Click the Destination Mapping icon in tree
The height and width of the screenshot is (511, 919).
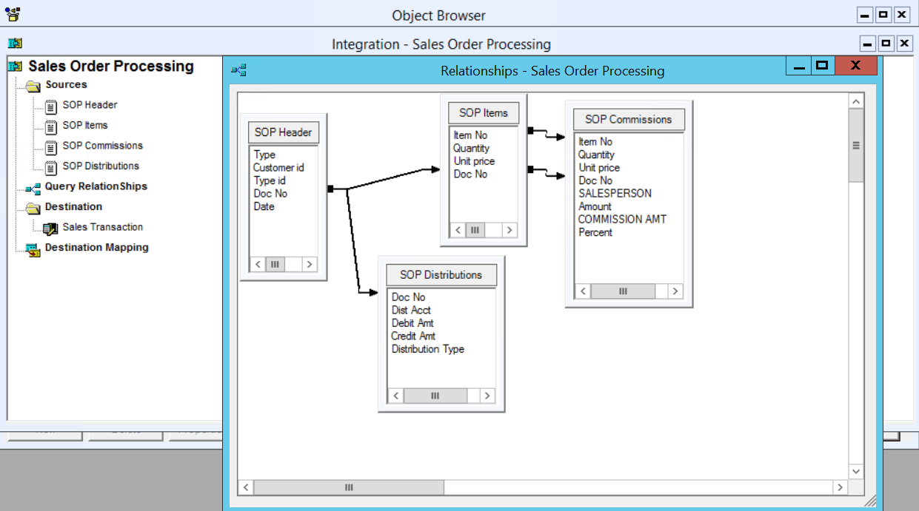[x=33, y=249]
